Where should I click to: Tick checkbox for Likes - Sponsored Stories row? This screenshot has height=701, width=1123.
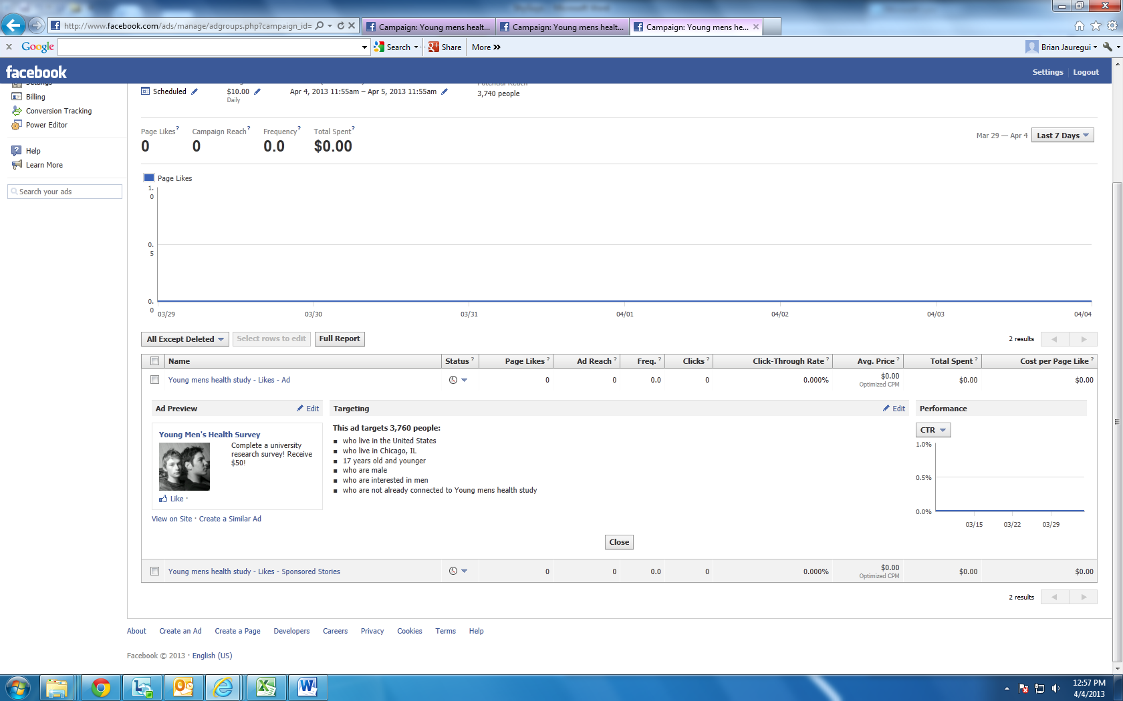click(155, 571)
